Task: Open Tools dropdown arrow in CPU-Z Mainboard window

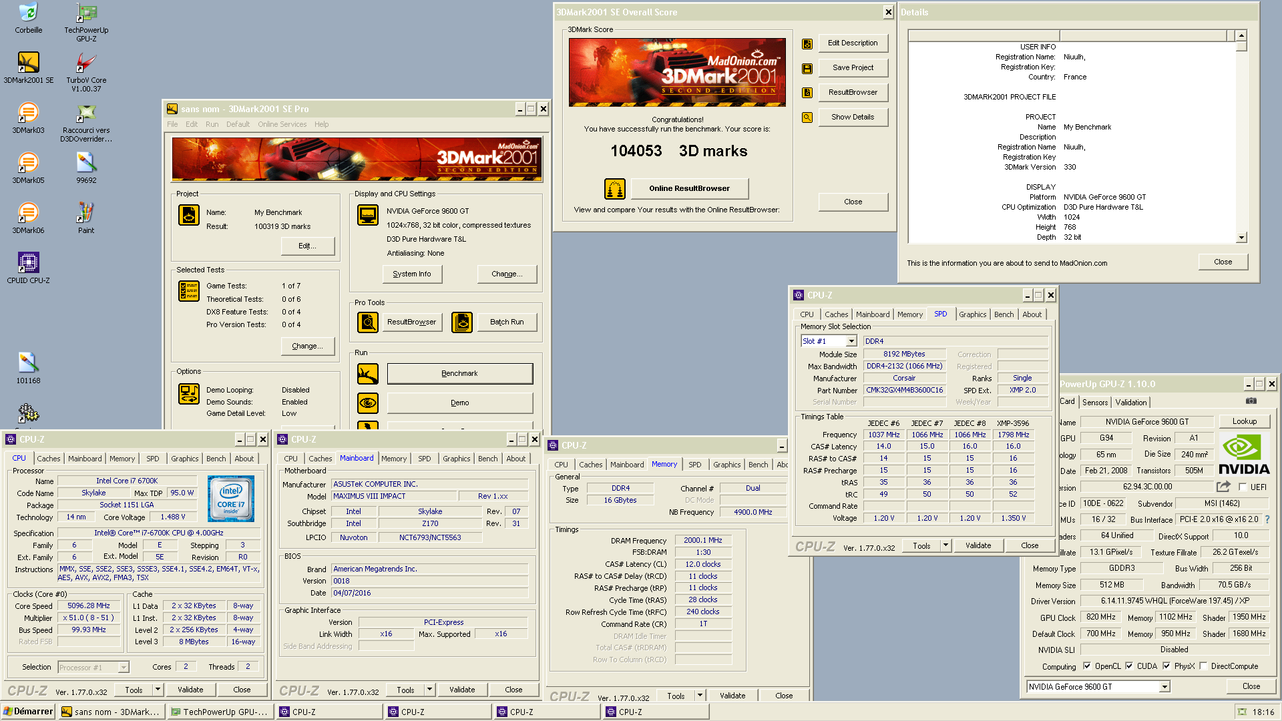Action: 429,690
